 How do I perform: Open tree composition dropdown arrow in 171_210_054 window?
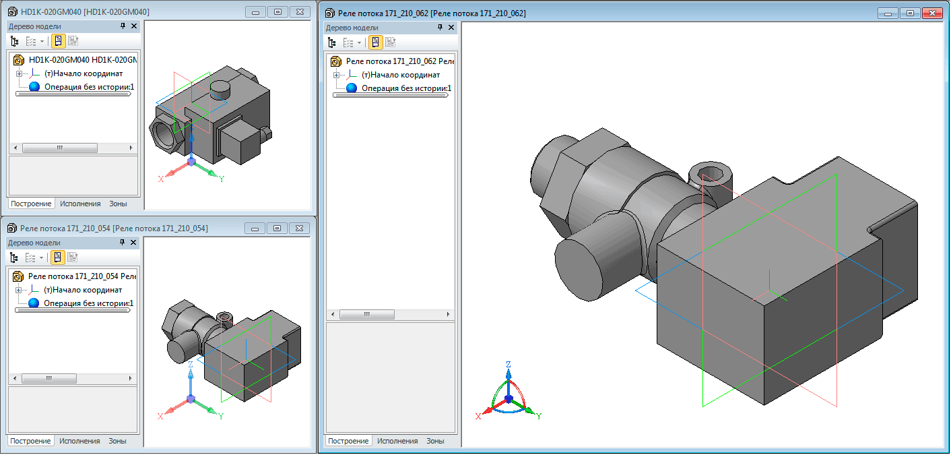tap(42, 257)
